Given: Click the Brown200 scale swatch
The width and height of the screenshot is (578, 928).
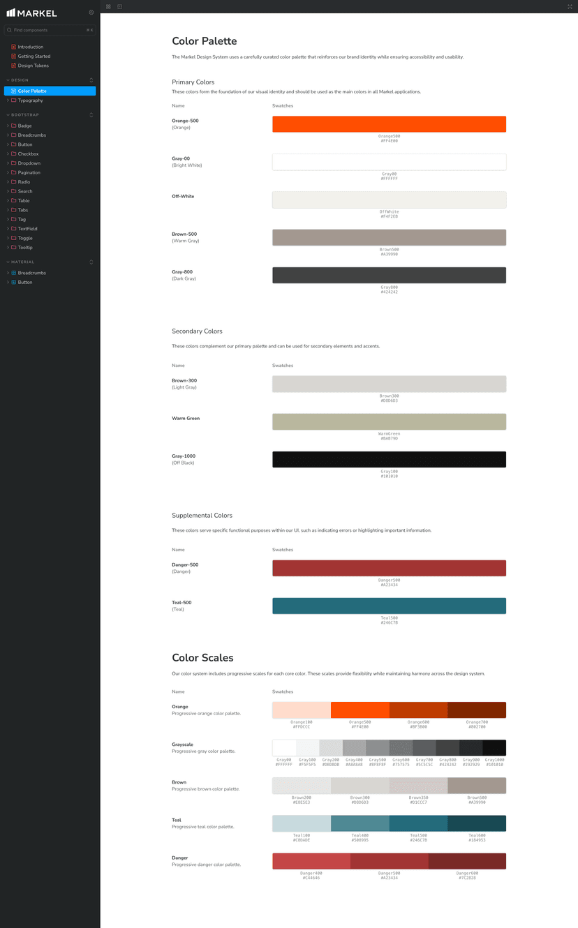Looking at the screenshot, I should 302,786.
